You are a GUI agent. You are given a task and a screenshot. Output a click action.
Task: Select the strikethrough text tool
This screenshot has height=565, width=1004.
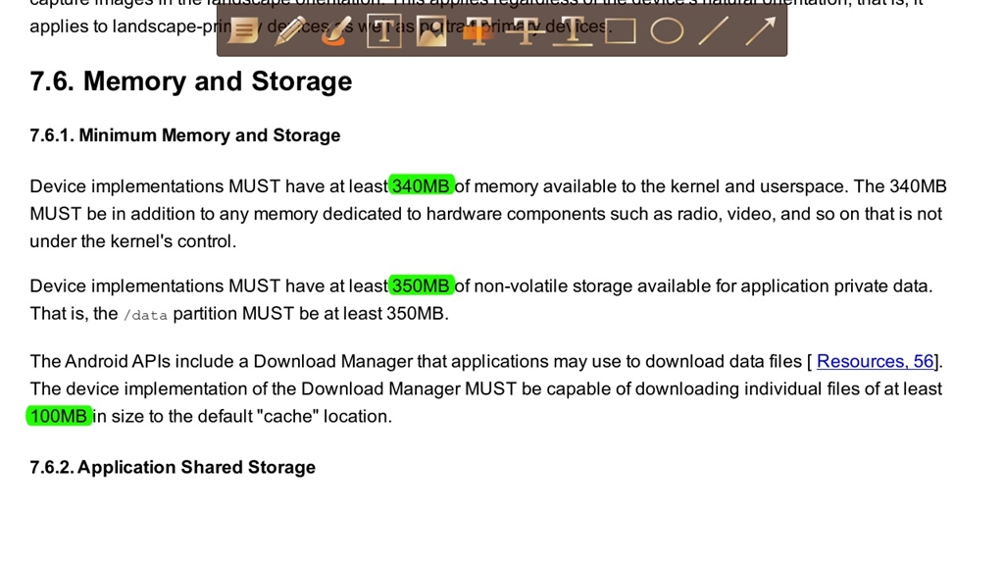[526, 30]
